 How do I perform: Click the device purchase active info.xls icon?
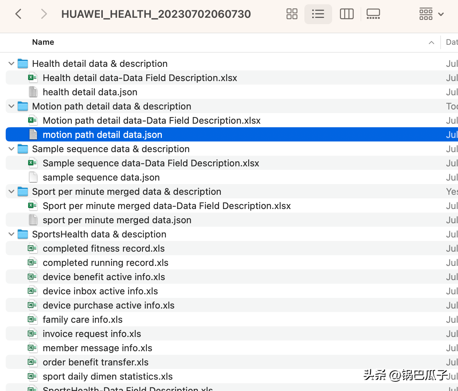[x=33, y=305]
